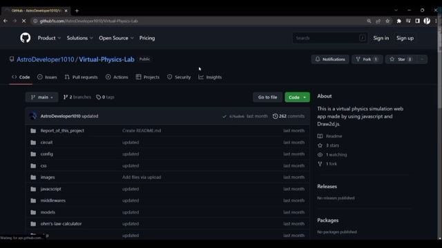Screen dimensions: 442x248
Task: Open the browser extensions puzzle icon
Action: pos(399,21)
